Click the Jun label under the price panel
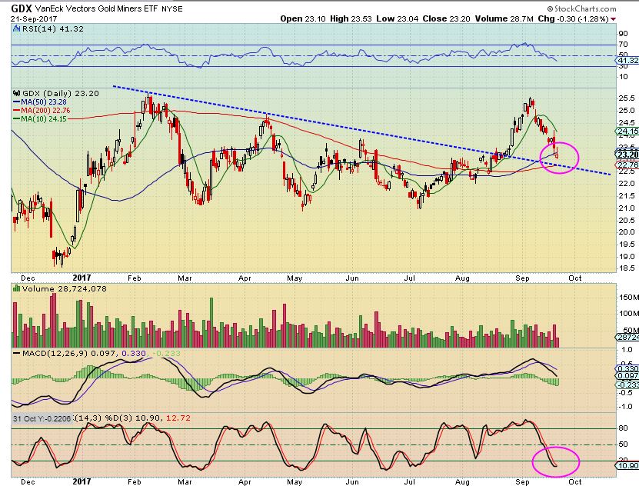Viewport: 639px width, 486px height. pyautogui.click(x=352, y=278)
